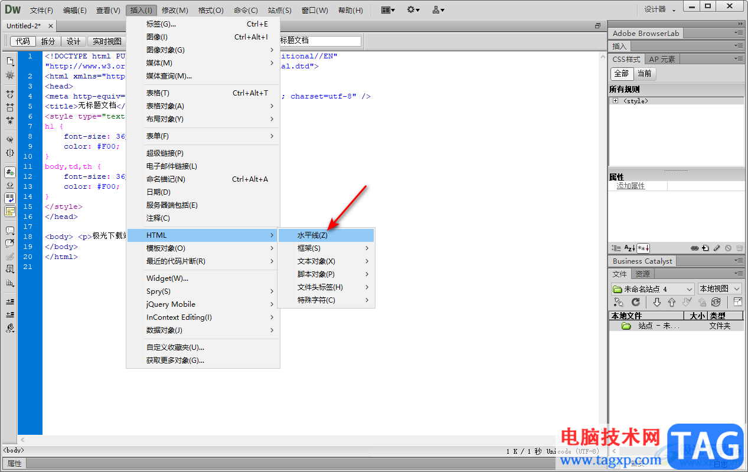Image resolution: width=748 pixels, height=472 pixels.
Task: Collapse Full Tag in coding toolbar
Action: point(10,94)
